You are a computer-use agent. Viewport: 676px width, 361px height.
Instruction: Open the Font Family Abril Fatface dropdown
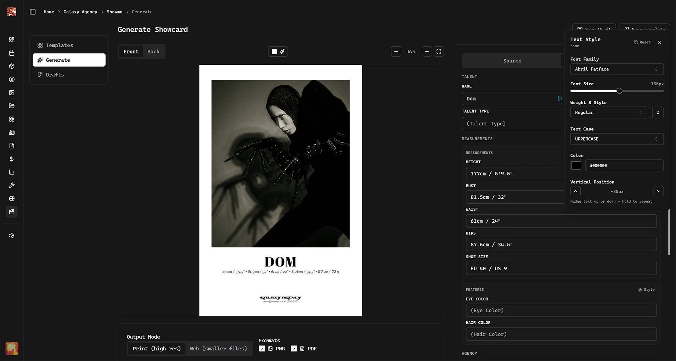[617, 69]
